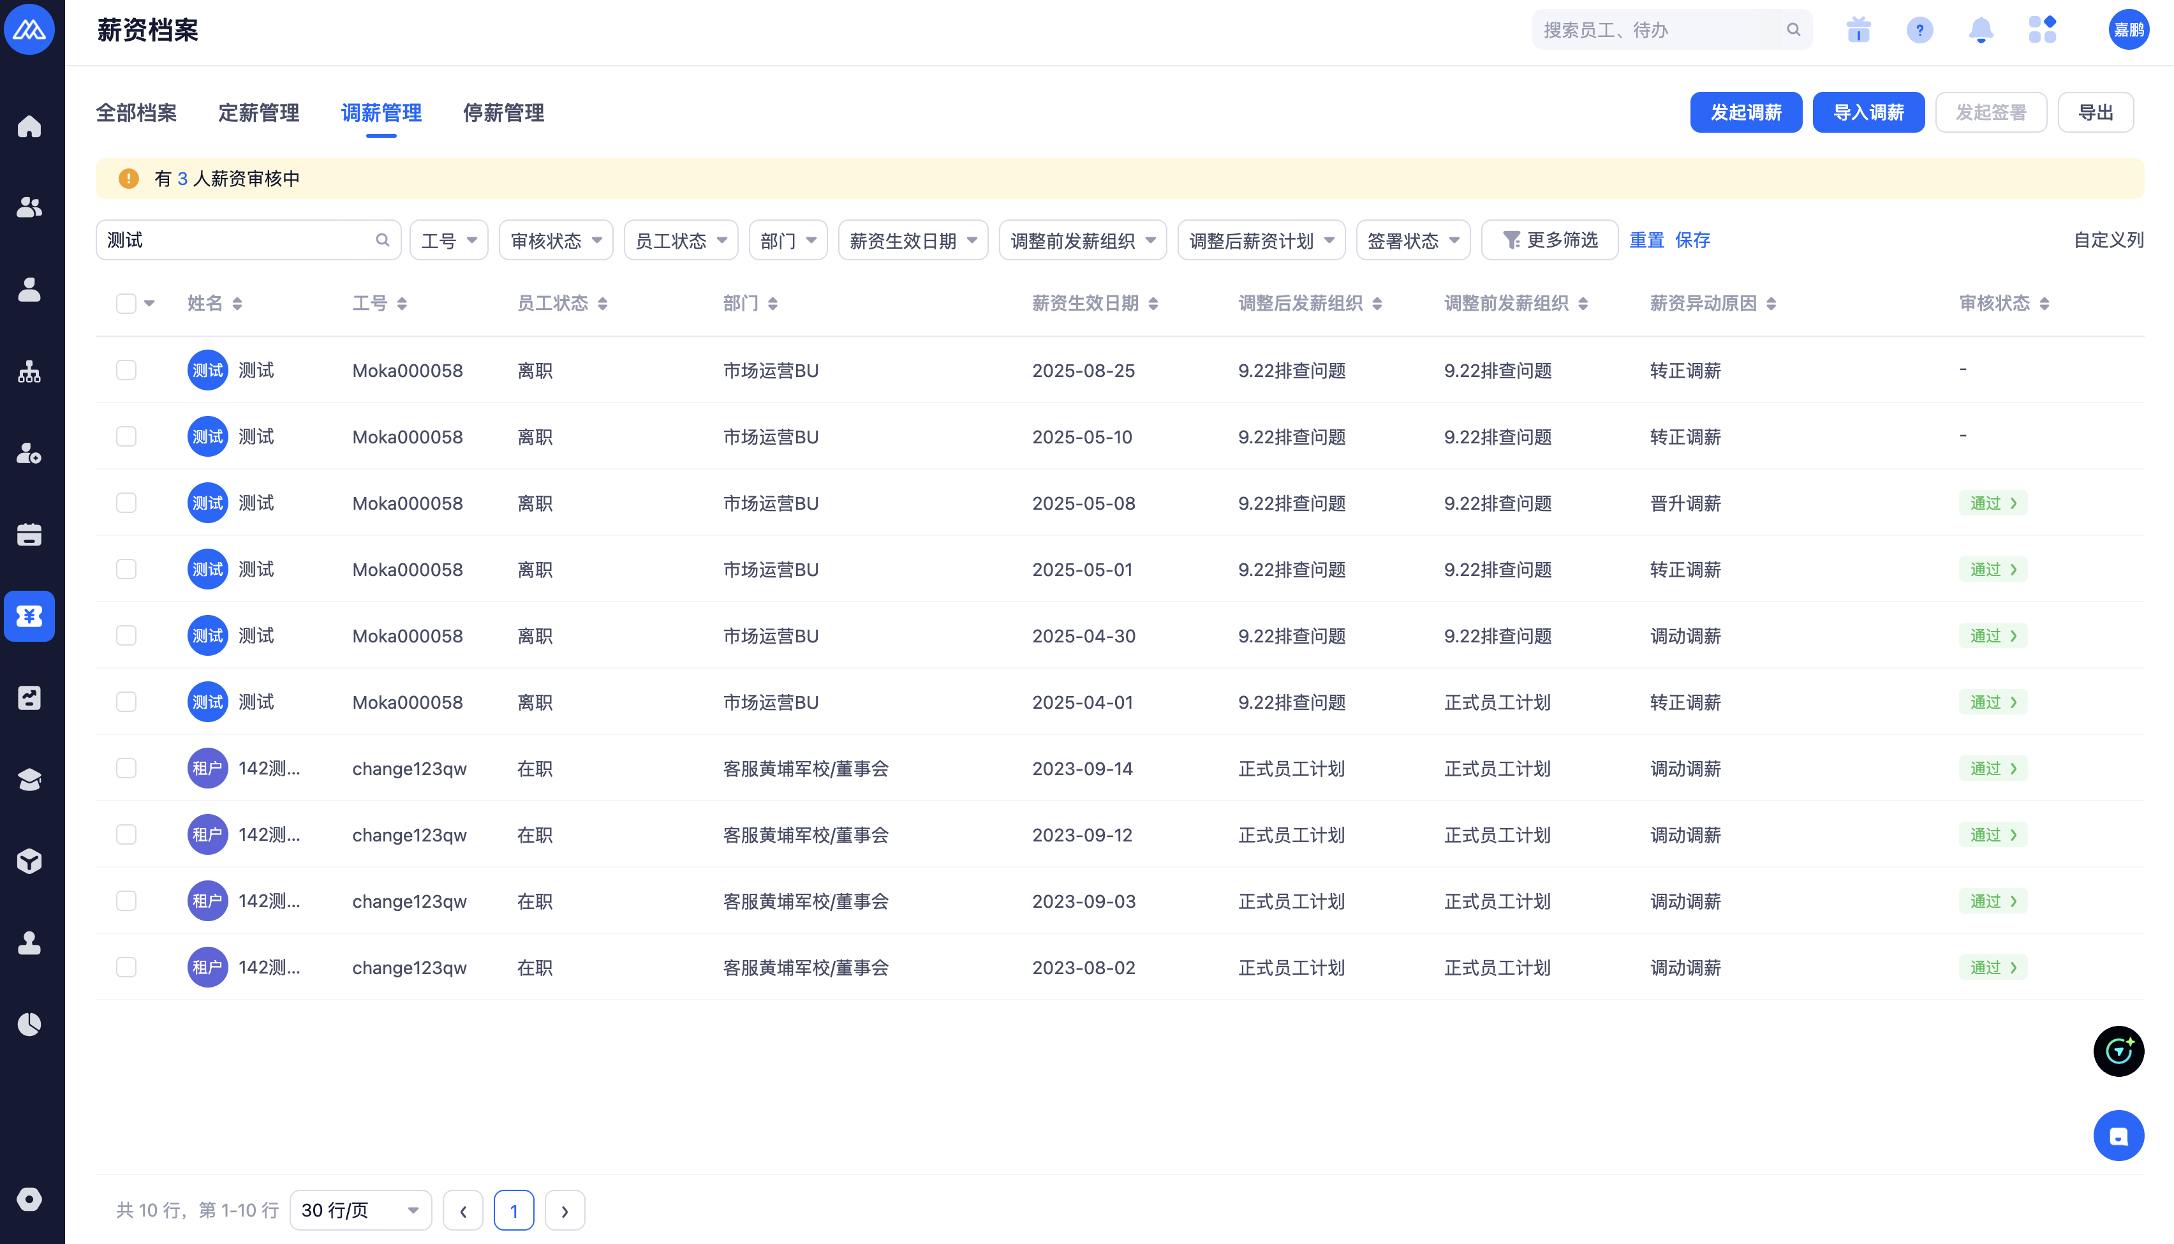Open the organization chart sidebar icon
The height and width of the screenshot is (1244, 2174).
click(29, 372)
